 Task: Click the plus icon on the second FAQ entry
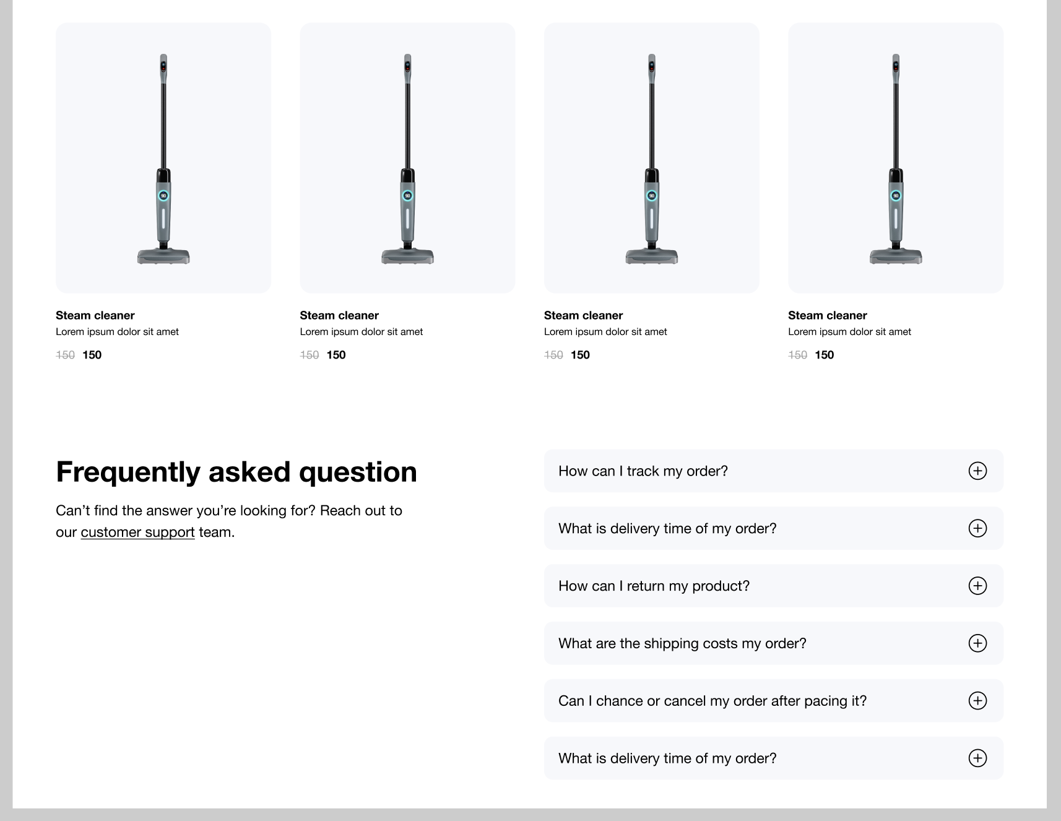click(977, 529)
